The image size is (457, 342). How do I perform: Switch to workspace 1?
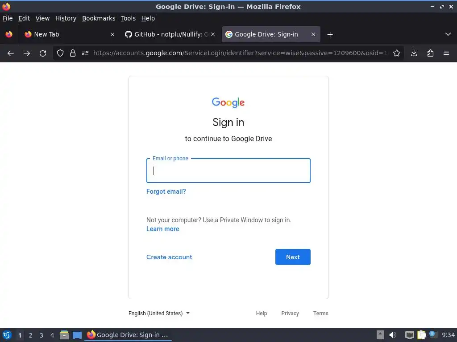(20, 335)
